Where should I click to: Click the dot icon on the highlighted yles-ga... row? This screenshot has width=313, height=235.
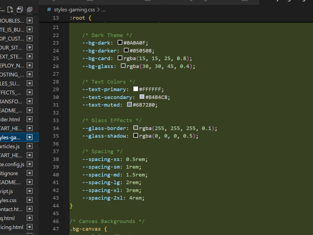pos(29,137)
